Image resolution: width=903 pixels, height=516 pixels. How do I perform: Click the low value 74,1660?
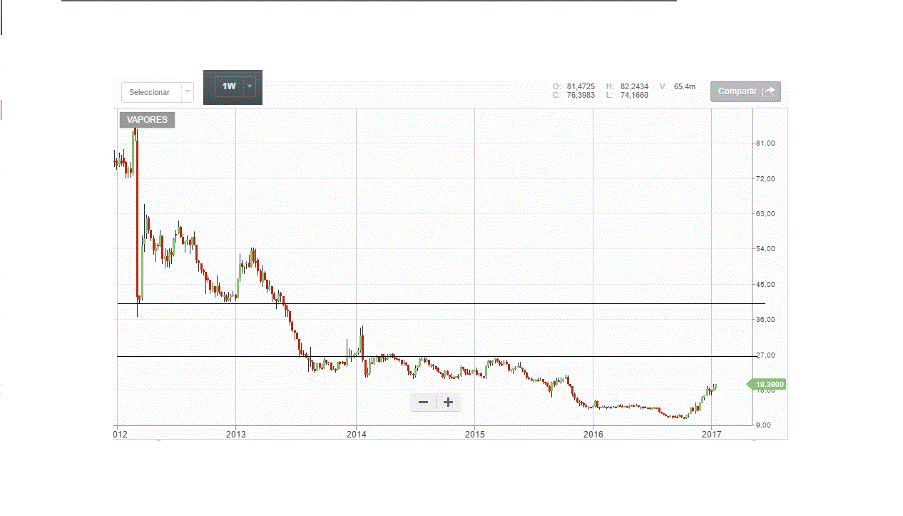coord(634,95)
